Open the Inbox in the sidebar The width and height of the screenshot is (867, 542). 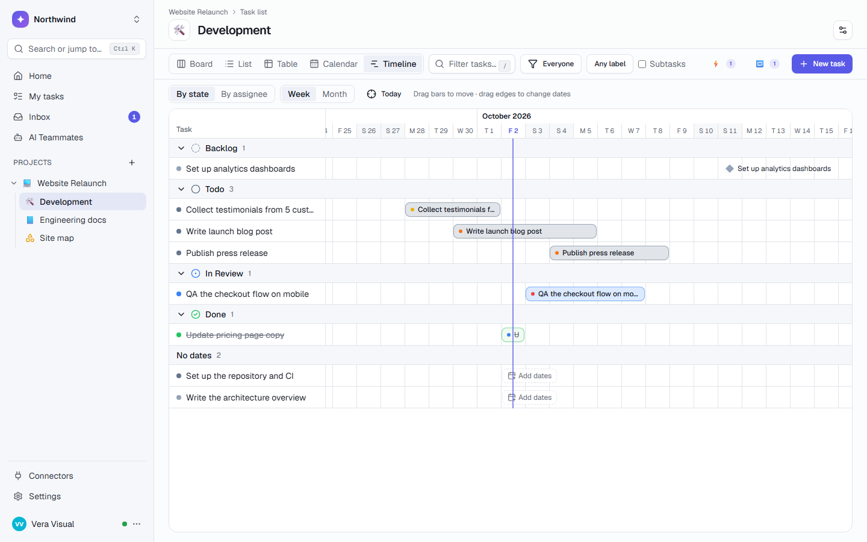(76, 117)
